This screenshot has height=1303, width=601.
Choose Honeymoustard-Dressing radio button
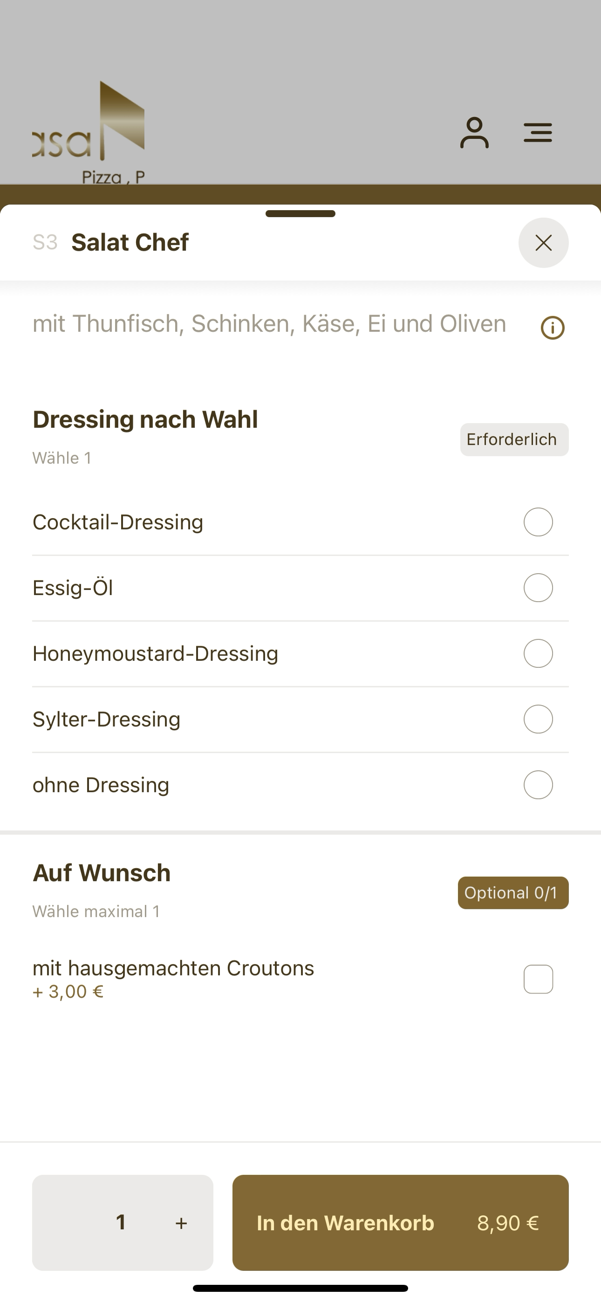click(x=538, y=653)
